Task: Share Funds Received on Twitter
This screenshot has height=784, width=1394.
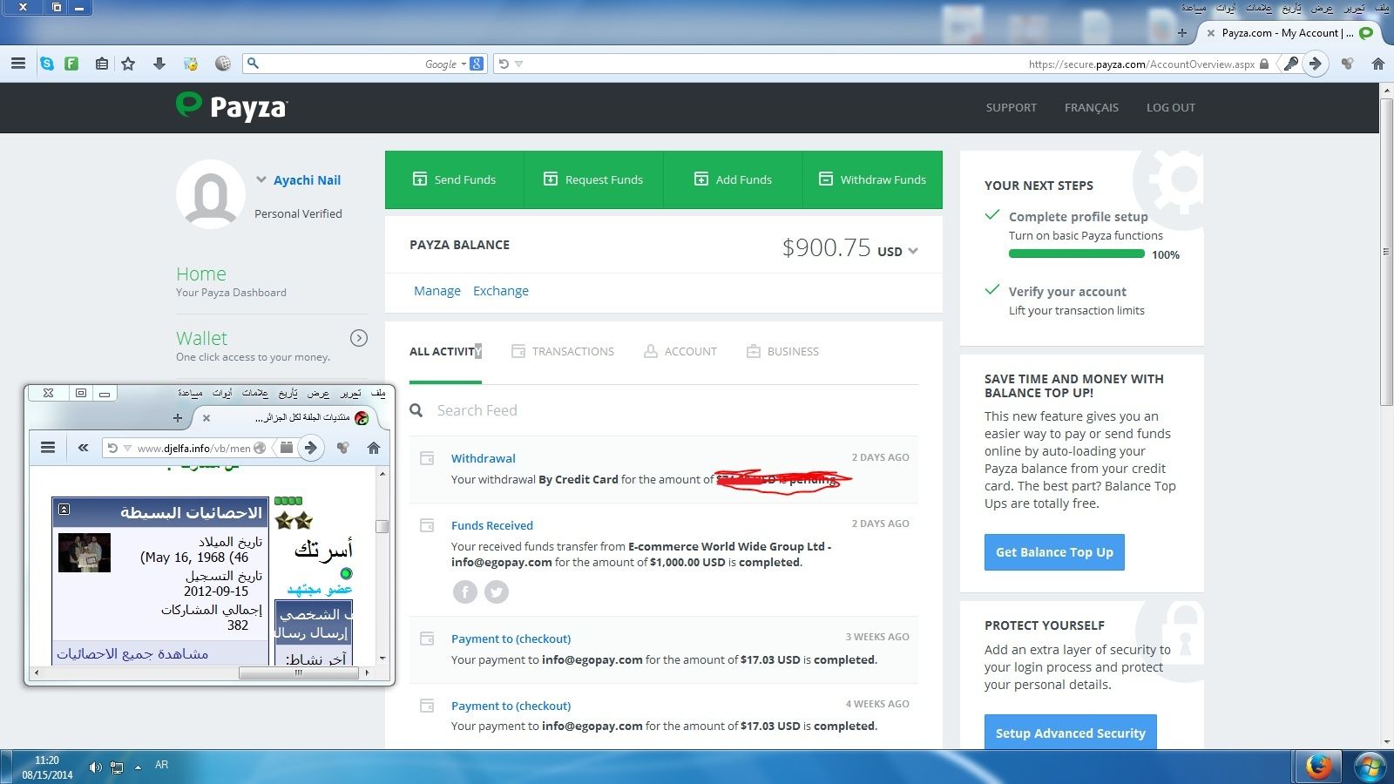Action: 497,592
